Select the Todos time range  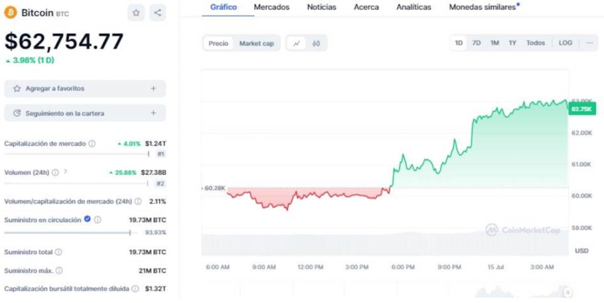[x=536, y=43]
